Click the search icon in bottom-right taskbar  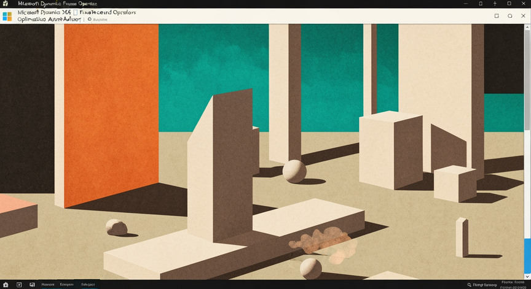(x=470, y=285)
